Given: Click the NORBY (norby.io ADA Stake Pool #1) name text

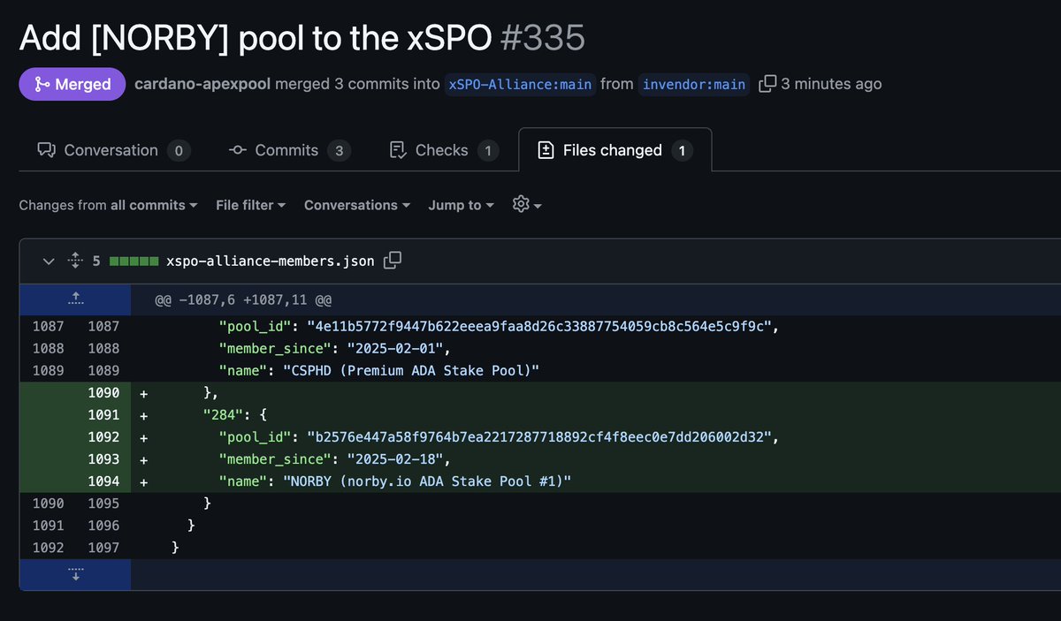Looking at the screenshot, I should pos(426,481).
